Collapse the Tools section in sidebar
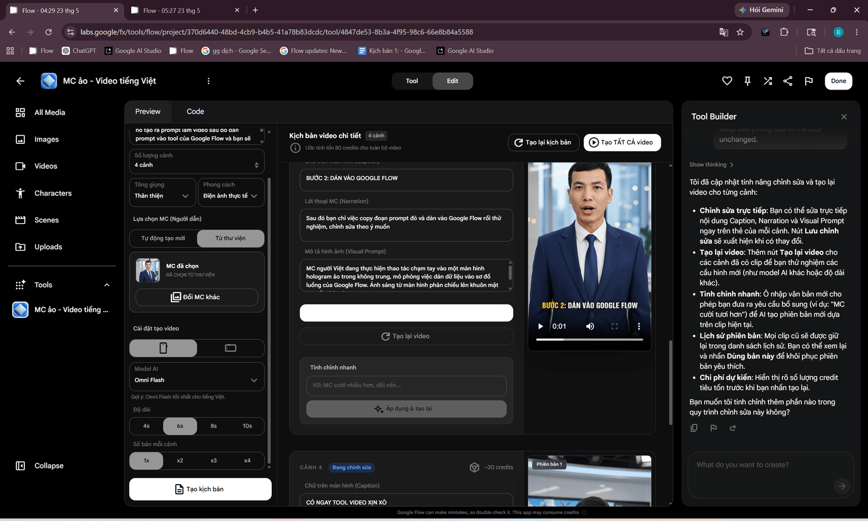The image size is (868, 521). click(107, 285)
